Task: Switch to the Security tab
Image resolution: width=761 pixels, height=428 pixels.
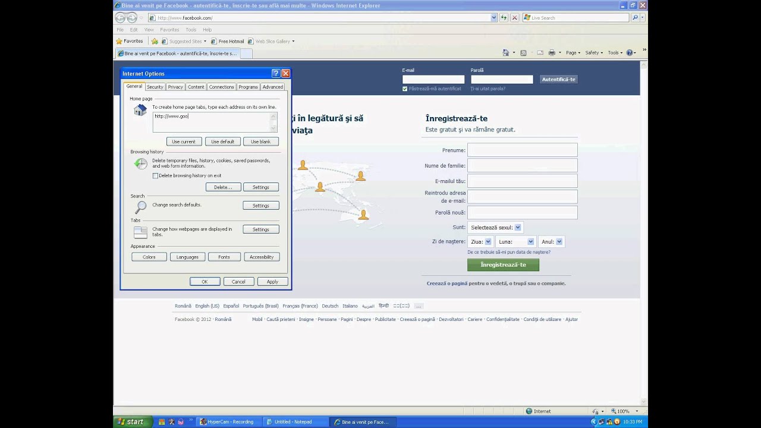Action: 155,87
